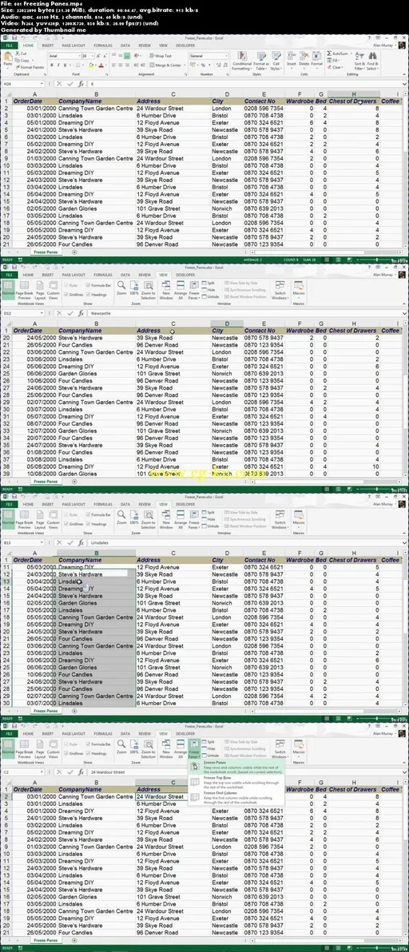Click Page Break Preview in the frame showing cell B13
The width and height of the screenshot is (409, 952).
click(24, 518)
